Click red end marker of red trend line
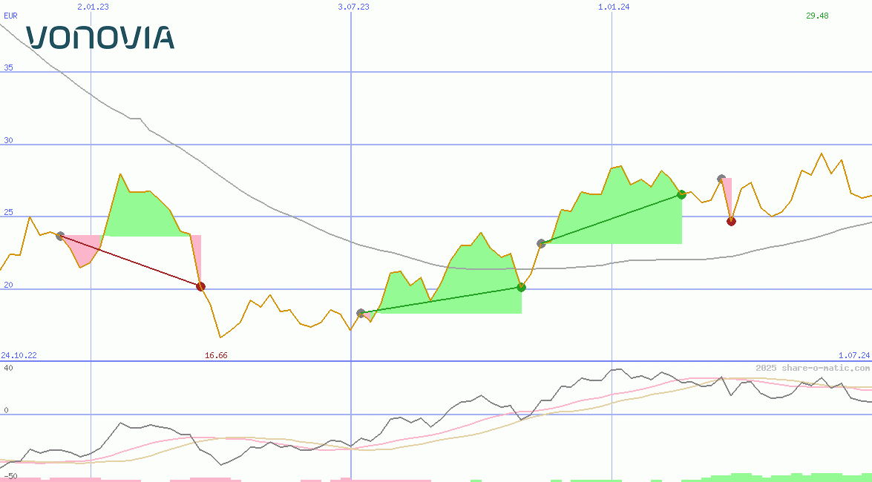The height and width of the screenshot is (482, 872). 200,286
